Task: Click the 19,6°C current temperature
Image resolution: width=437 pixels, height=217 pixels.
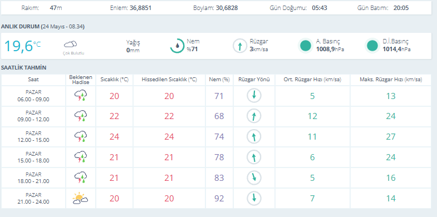Action: click(x=22, y=46)
